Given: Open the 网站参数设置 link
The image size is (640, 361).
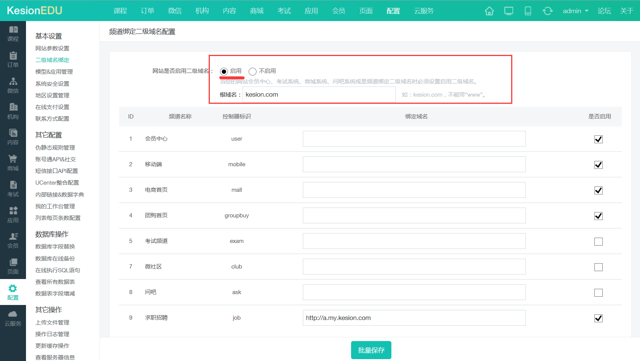Looking at the screenshot, I should 52,48.
